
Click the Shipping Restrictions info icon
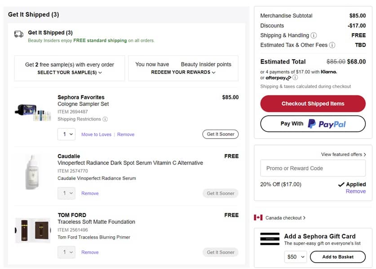105,119
